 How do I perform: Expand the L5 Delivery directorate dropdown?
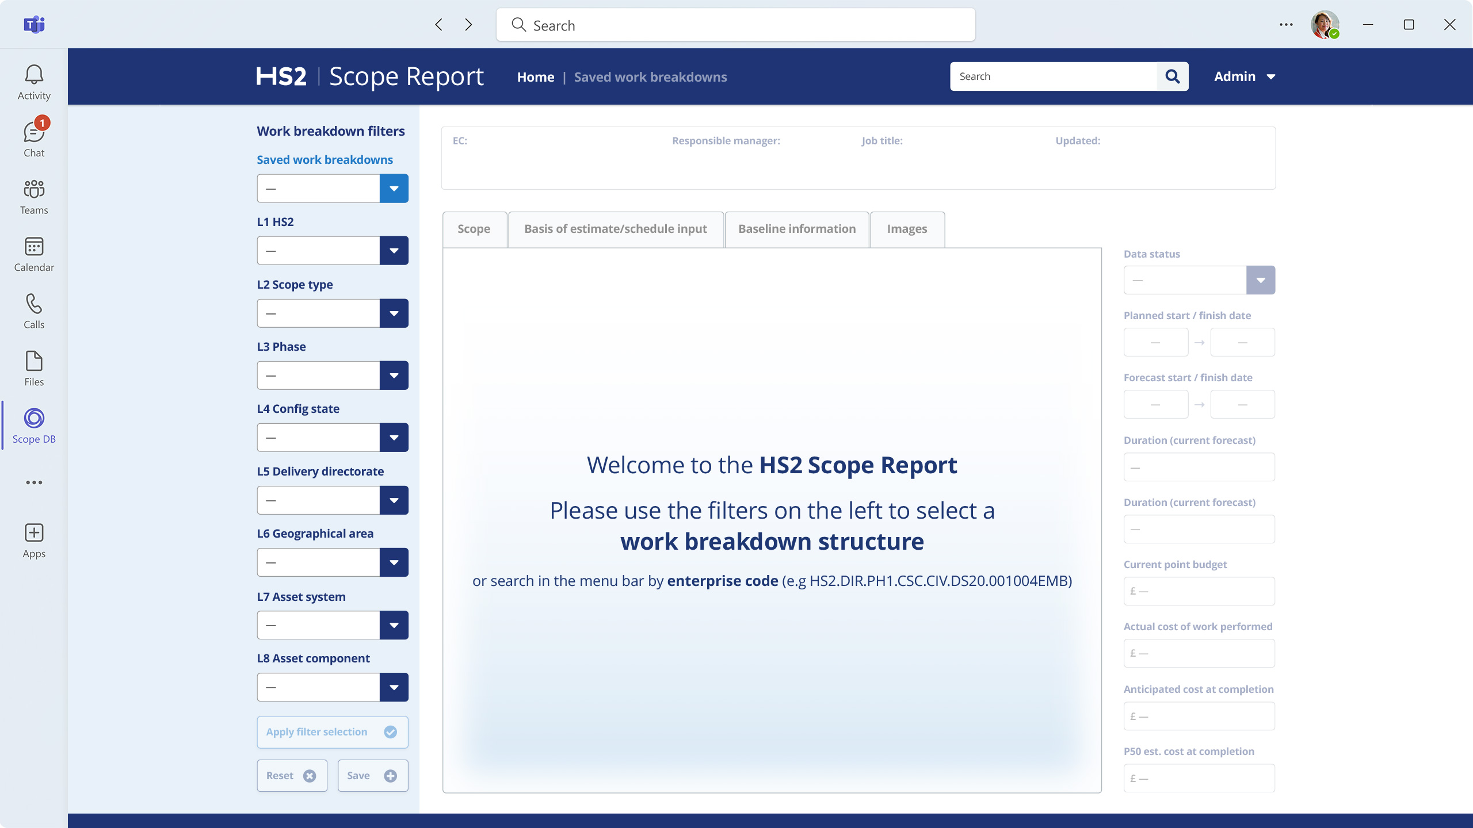coord(394,500)
